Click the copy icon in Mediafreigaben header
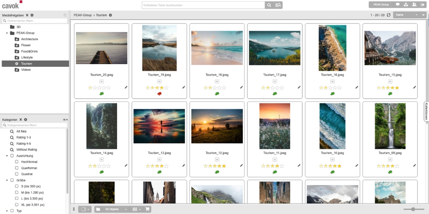429x214 pixels. click(x=65, y=15)
